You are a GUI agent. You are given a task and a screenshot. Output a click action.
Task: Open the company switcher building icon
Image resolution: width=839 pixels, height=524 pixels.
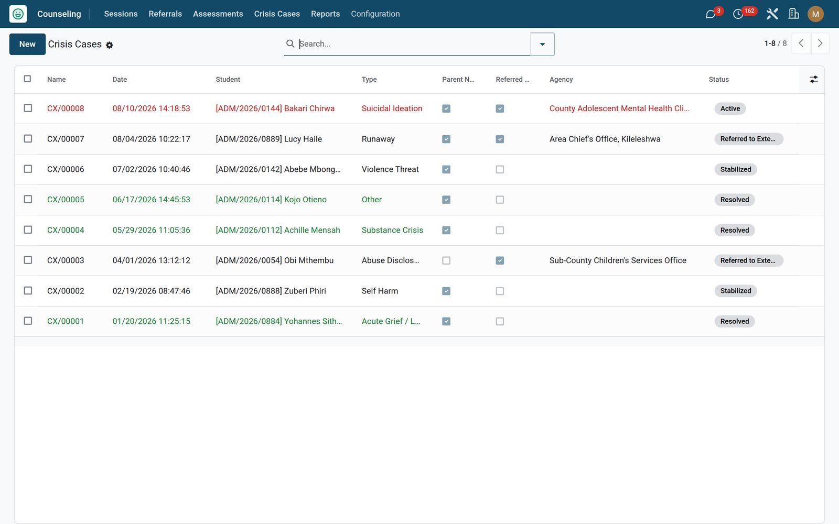tap(794, 14)
